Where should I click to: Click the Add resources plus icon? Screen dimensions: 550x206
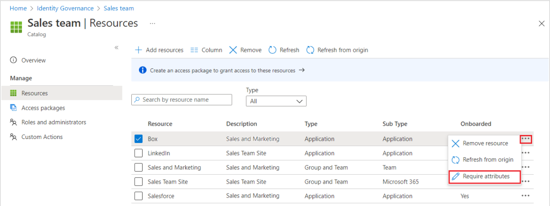point(139,50)
